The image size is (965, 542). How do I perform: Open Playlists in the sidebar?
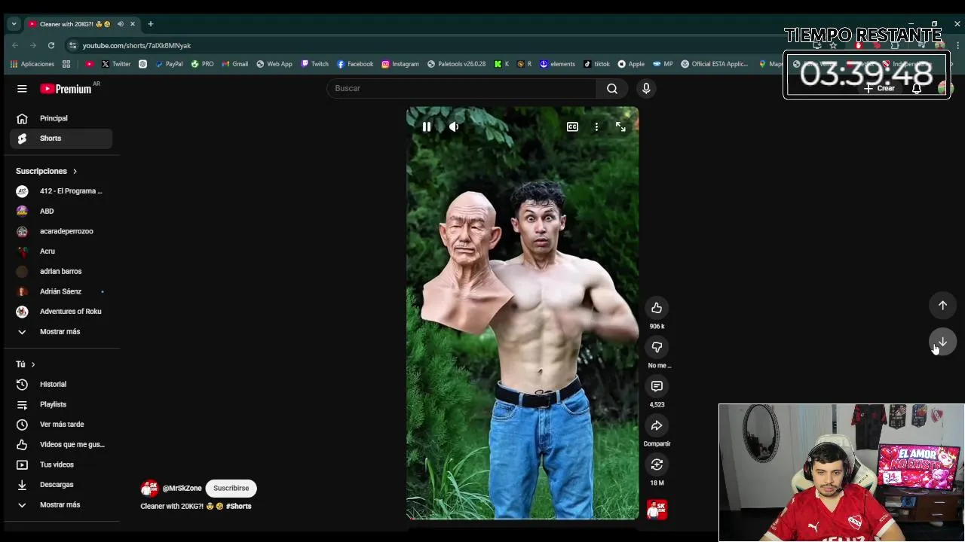[61, 404]
